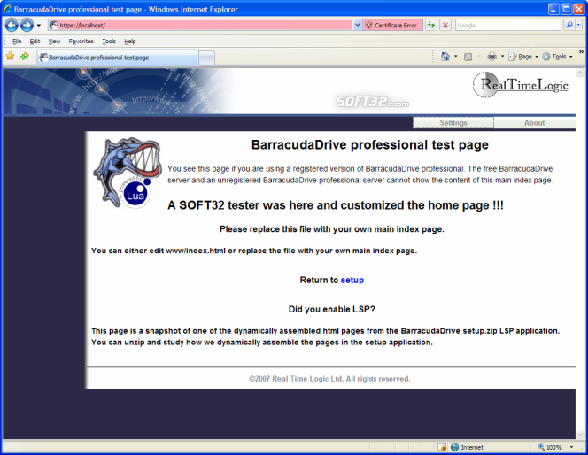Select the BarracudaDrive professional test page tab
The height and width of the screenshot is (455, 588).
[x=118, y=58]
